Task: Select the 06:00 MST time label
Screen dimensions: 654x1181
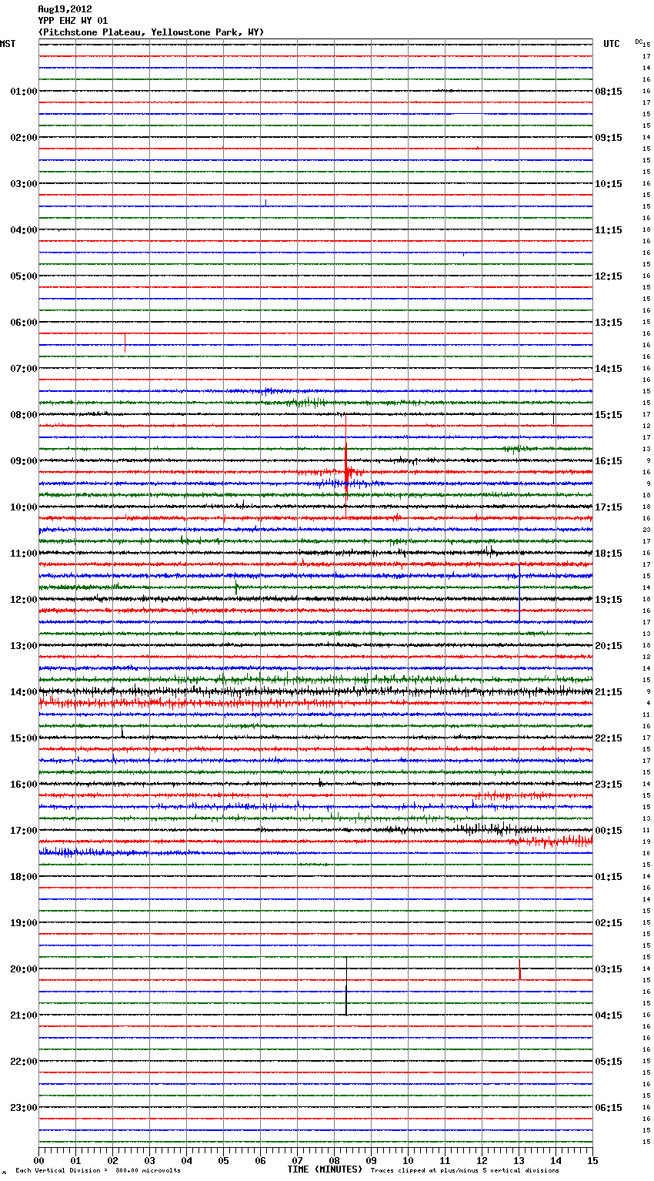Action: (x=23, y=323)
